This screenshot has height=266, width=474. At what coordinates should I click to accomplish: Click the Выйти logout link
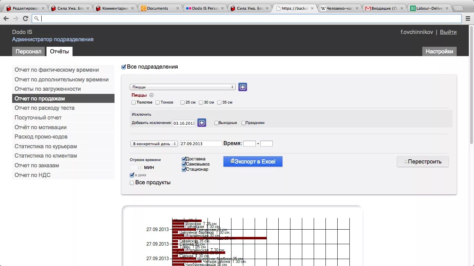pyautogui.click(x=448, y=32)
